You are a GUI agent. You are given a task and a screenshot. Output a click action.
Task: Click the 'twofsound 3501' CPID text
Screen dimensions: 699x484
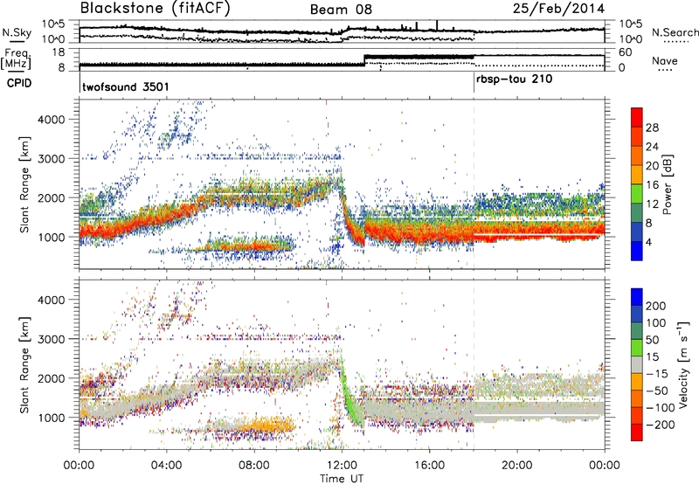[126, 86]
